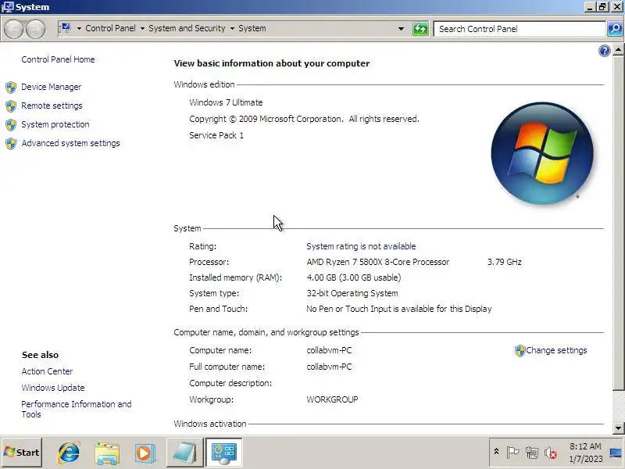Image resolution: width=625 pixels, height=469 pixels.
Task: Open the Start menu
Action: 22,453
